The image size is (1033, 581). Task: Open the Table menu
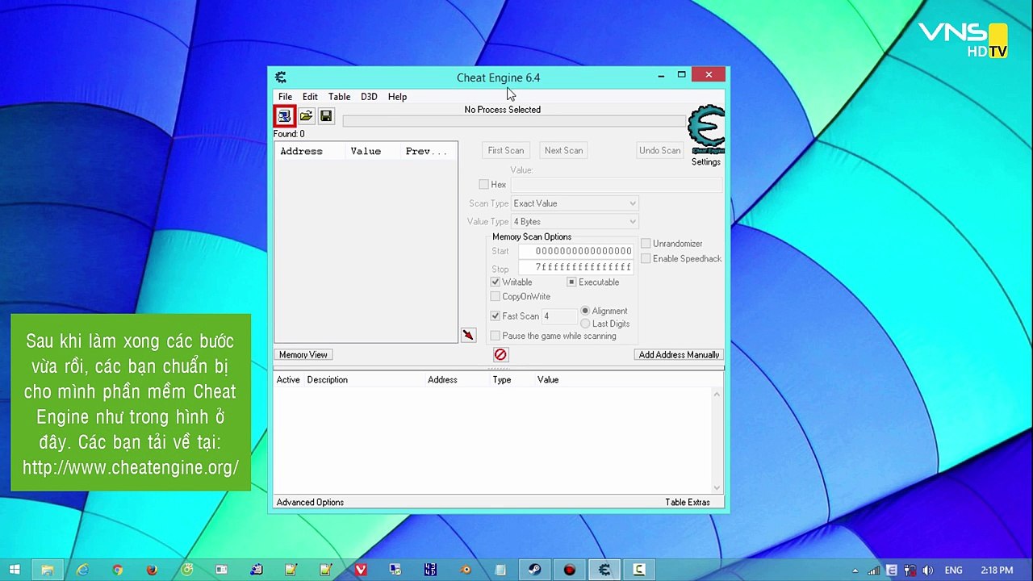[339, 97]
